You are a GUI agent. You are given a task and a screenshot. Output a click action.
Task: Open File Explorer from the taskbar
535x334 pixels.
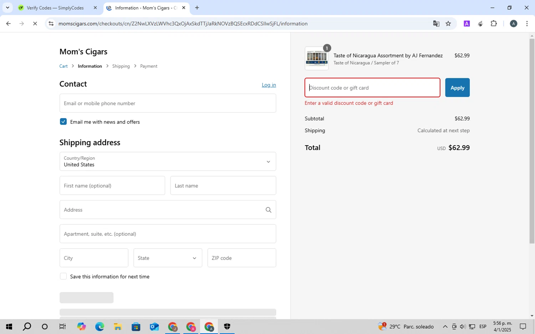pos(118,327)
